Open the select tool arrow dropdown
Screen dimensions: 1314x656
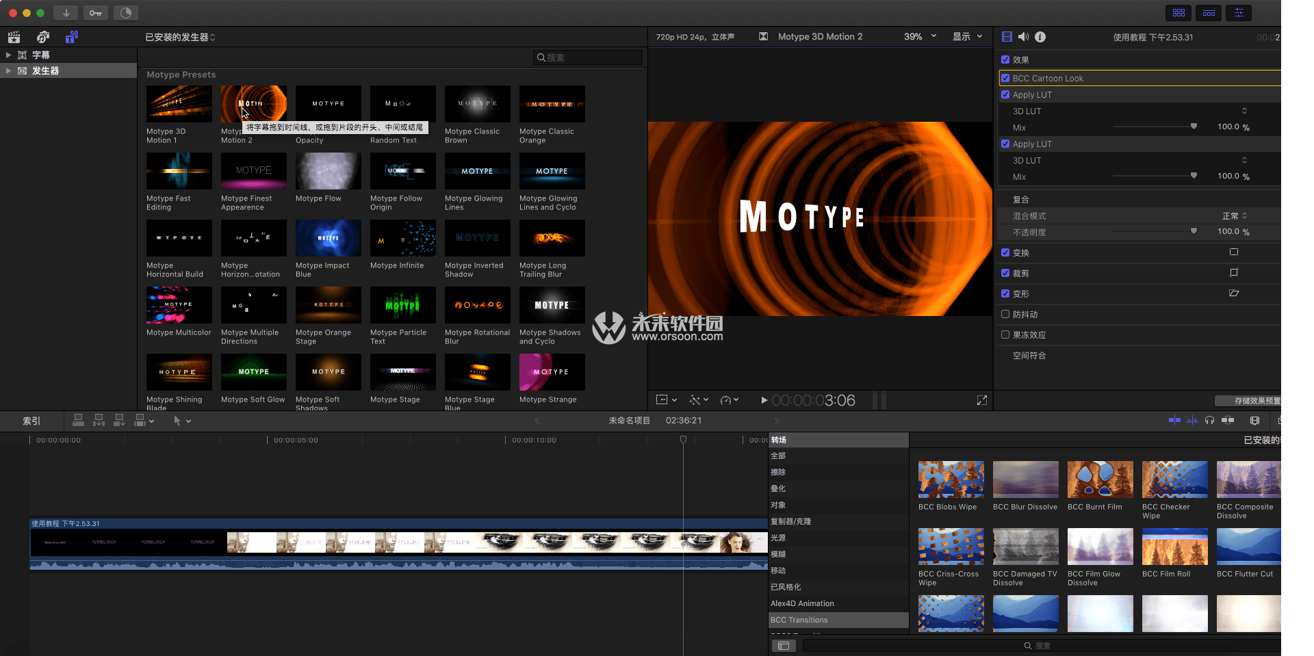click(x=182, y=421)
